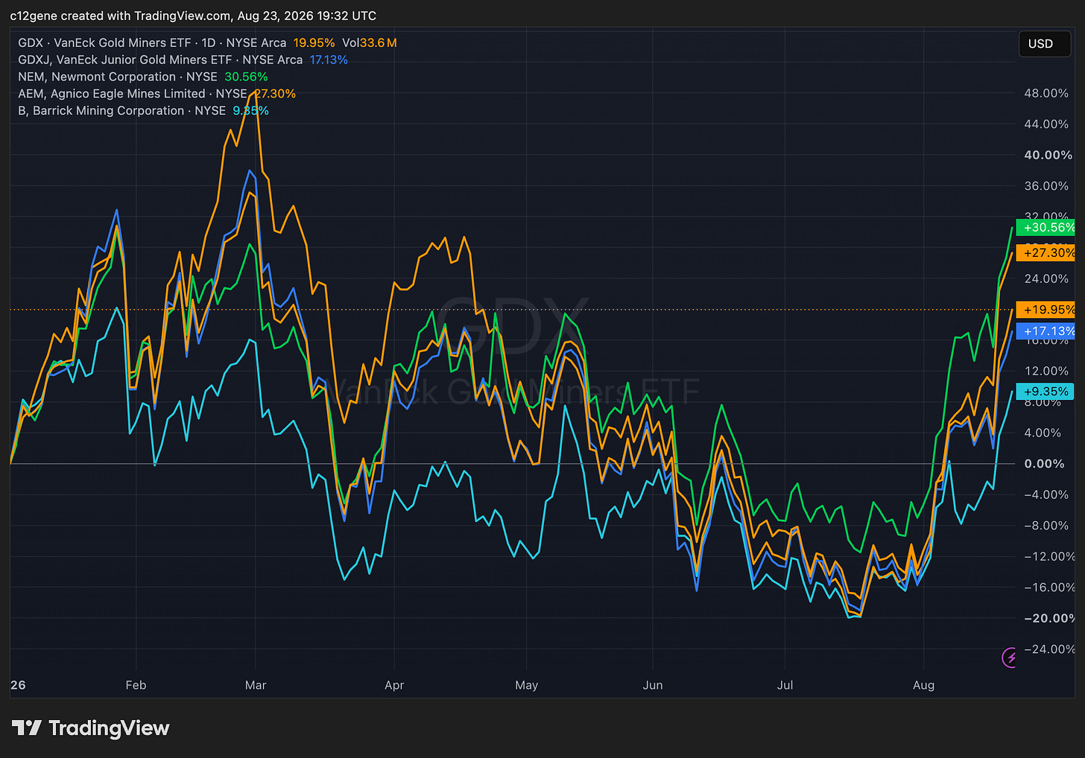The height and width of the screenshot is (758, 1085).
Task: Click the −24.00% tick on the price axis
Action: (1048, 649)
